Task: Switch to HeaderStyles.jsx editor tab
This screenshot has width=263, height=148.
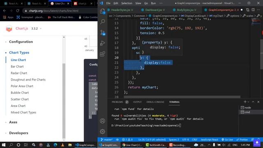Action: [x=120, y=10]
